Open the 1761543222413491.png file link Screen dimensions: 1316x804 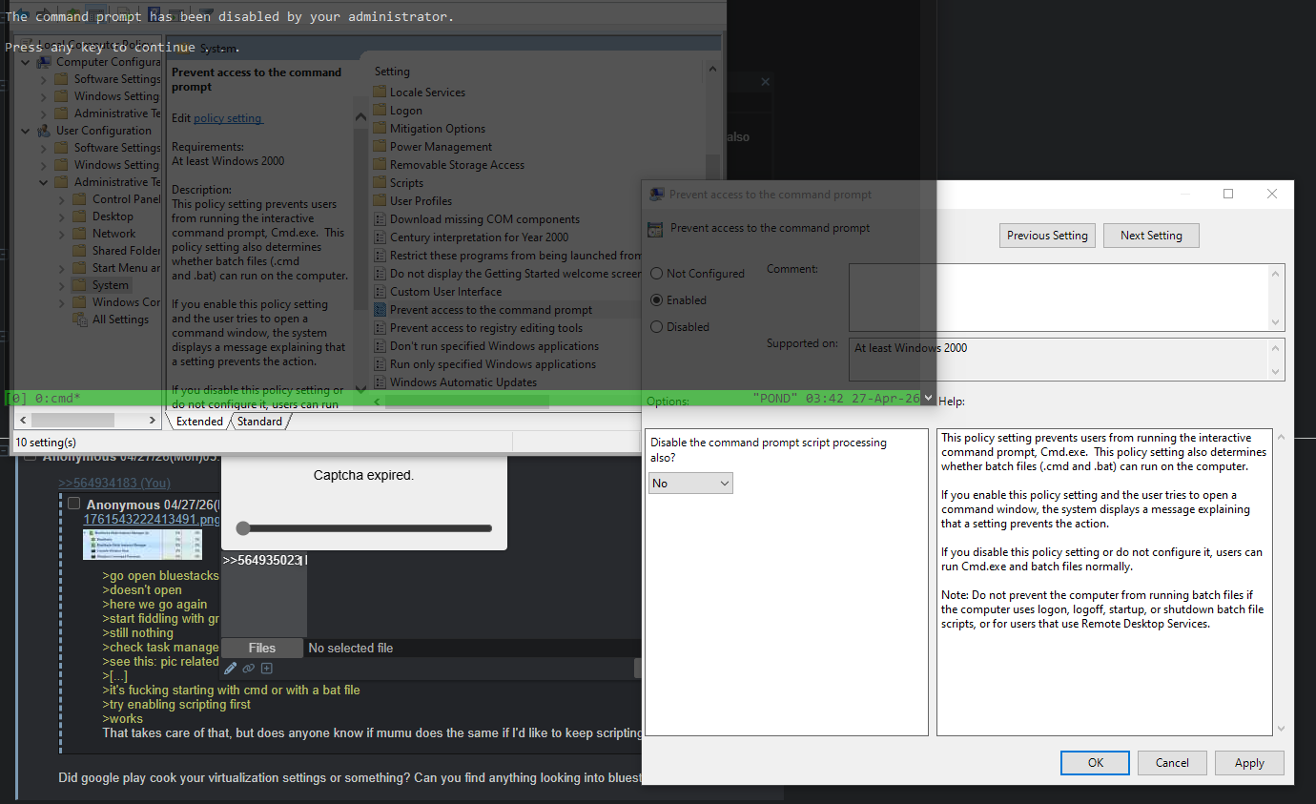[152, 520]
